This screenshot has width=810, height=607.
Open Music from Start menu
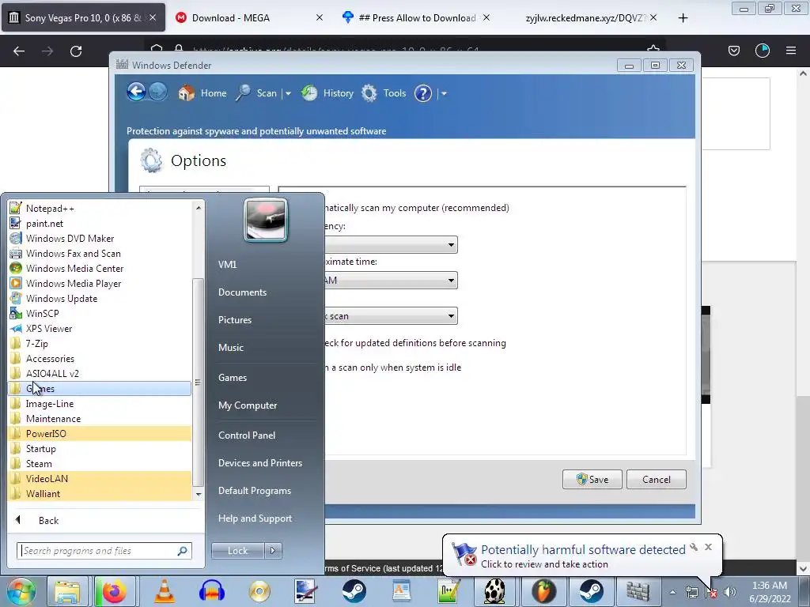(230, 348)
